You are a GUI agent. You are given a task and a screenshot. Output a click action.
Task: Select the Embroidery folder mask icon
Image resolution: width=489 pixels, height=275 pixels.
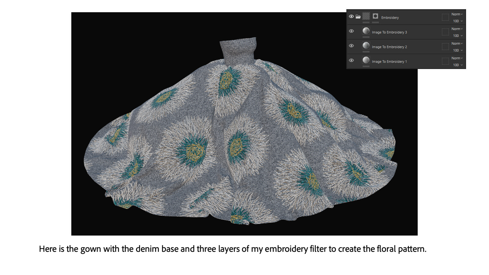point(375,16)
